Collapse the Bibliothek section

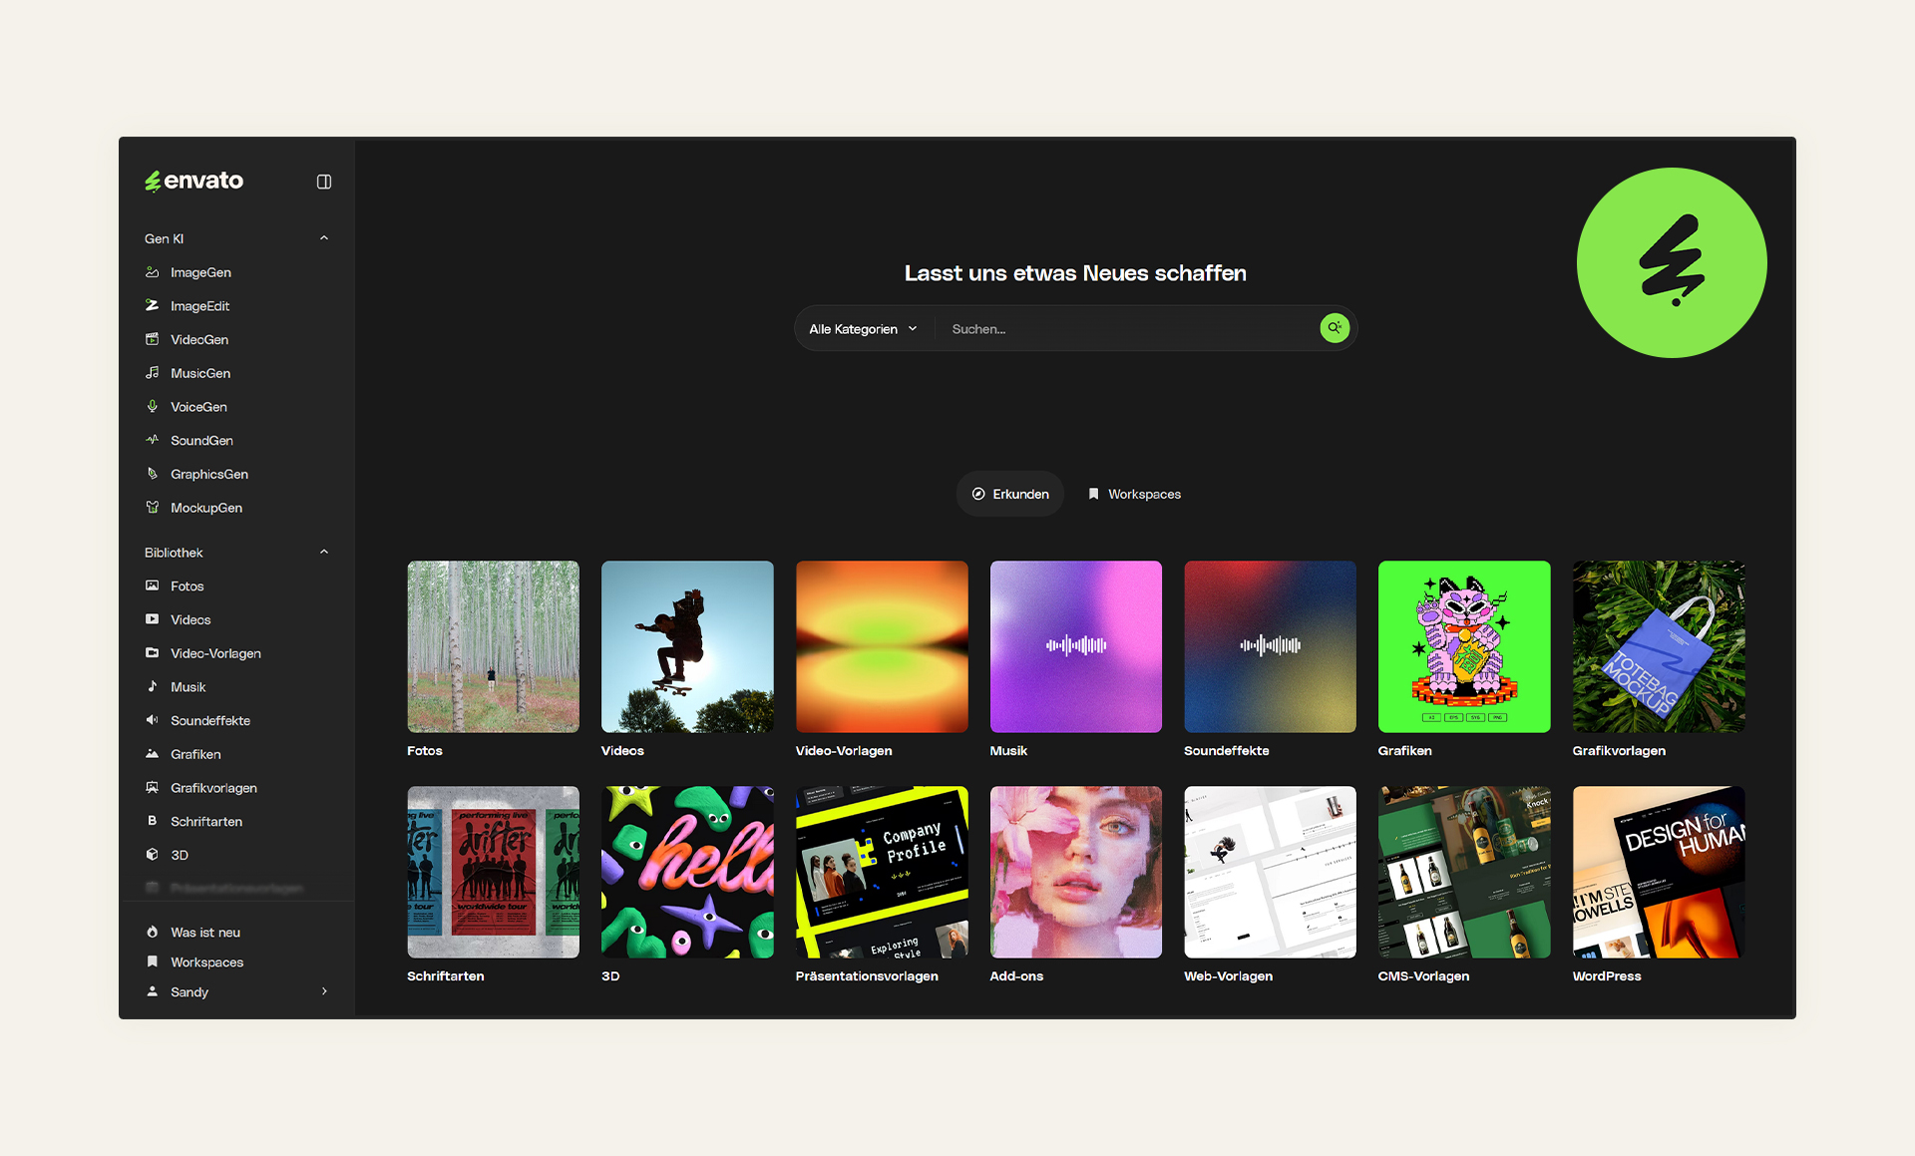click(324, 553)
